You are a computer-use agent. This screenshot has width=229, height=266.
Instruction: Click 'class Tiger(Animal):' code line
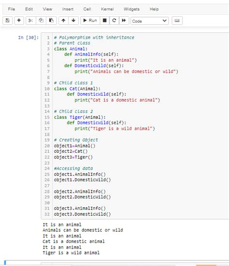[80, 117]
